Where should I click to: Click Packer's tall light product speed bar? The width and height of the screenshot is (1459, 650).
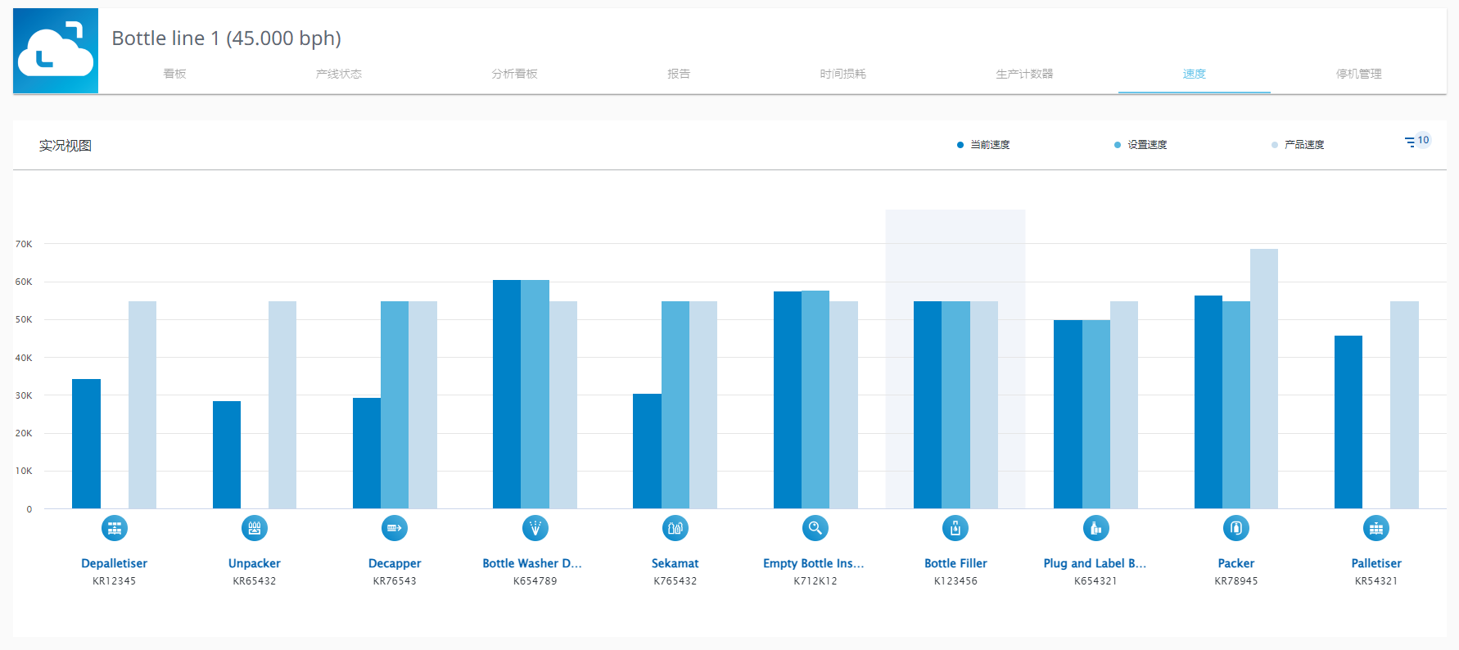coord(1263,378)
